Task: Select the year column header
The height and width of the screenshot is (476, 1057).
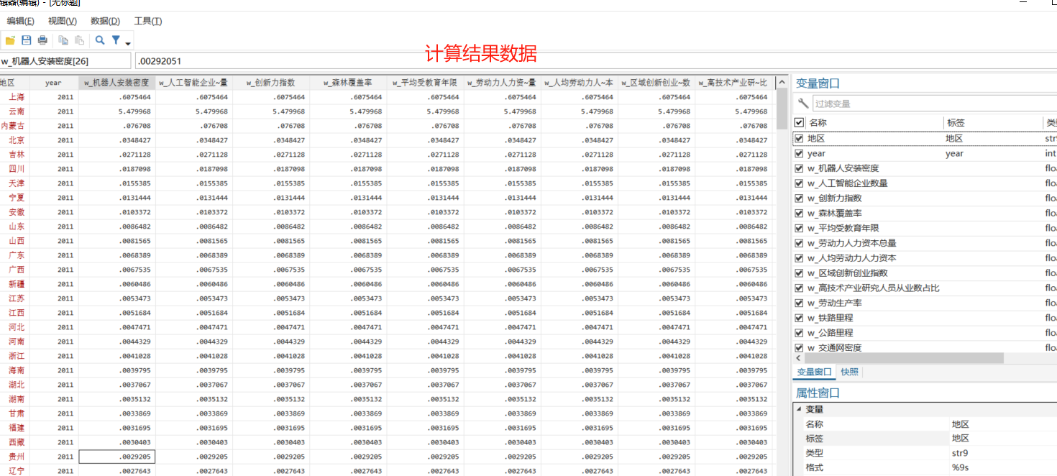Action: pos(54,83)
